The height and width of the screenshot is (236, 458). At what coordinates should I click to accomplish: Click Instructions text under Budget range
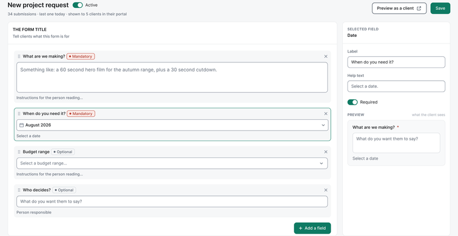pyautogui.click(x=50, y=174)
